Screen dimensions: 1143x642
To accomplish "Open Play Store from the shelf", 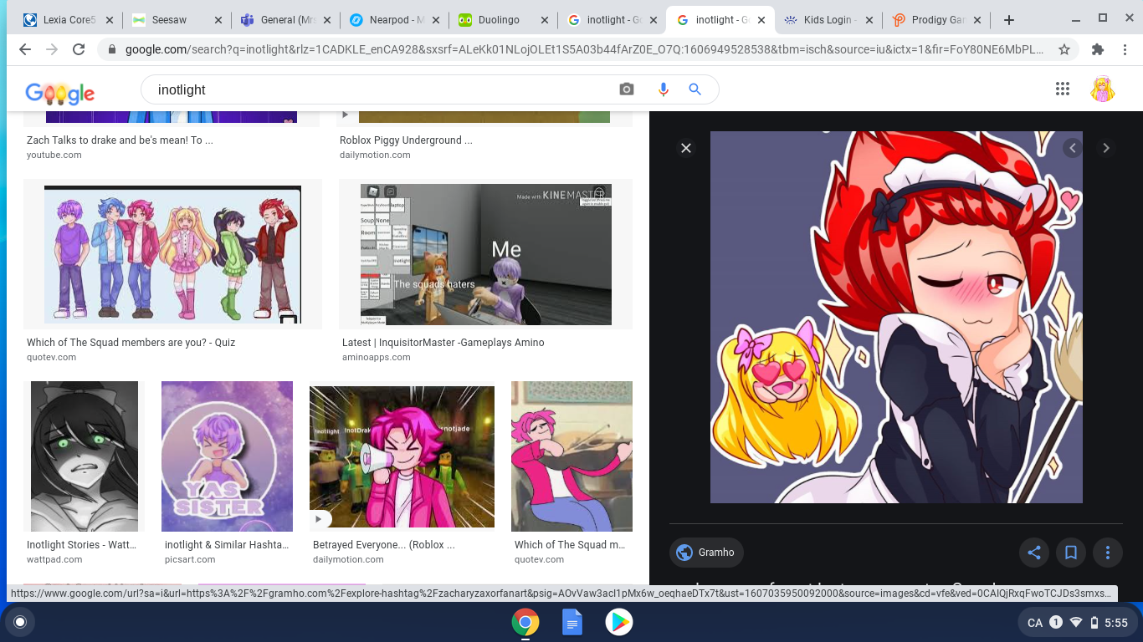I will [x=619, y=622].
